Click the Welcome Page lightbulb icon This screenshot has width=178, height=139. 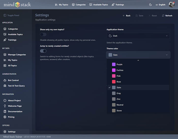(x=5, y=106)
